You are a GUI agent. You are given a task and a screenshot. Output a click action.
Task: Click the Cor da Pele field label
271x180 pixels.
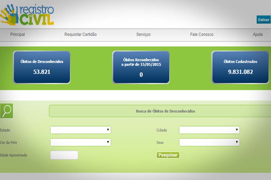coord(9,143)
